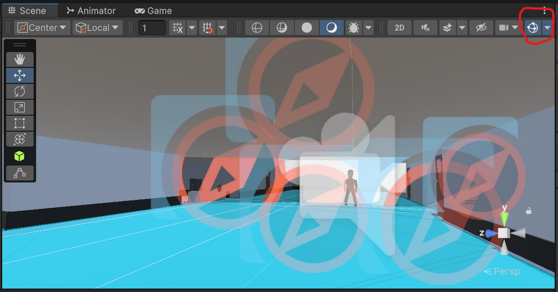Image resolution: width=558 pixels, height=292 pixels.
Task: Select Shaded draw mode
Action: (332, 28)
